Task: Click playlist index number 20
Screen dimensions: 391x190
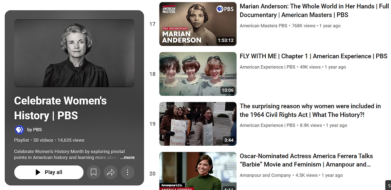Action: 152,174
